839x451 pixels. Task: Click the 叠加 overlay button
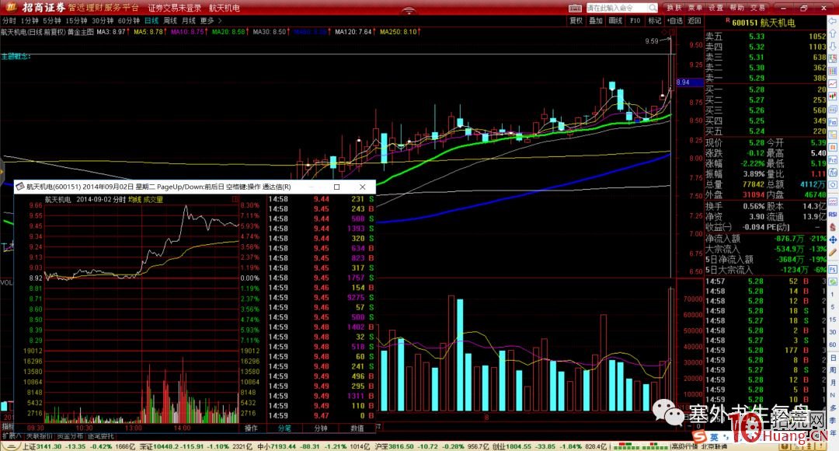pos(596,21)
